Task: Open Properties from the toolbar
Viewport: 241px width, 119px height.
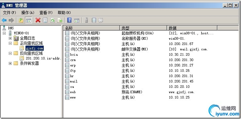Action: click(x=45, y=20)
